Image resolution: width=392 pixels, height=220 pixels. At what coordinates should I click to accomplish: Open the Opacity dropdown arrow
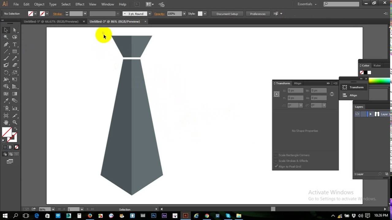tap(184, 13)
